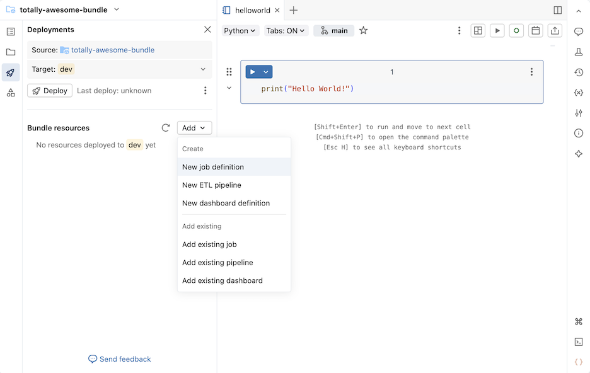Click the folder icon in left sidebar
The image size is (590, 373).
11,52
